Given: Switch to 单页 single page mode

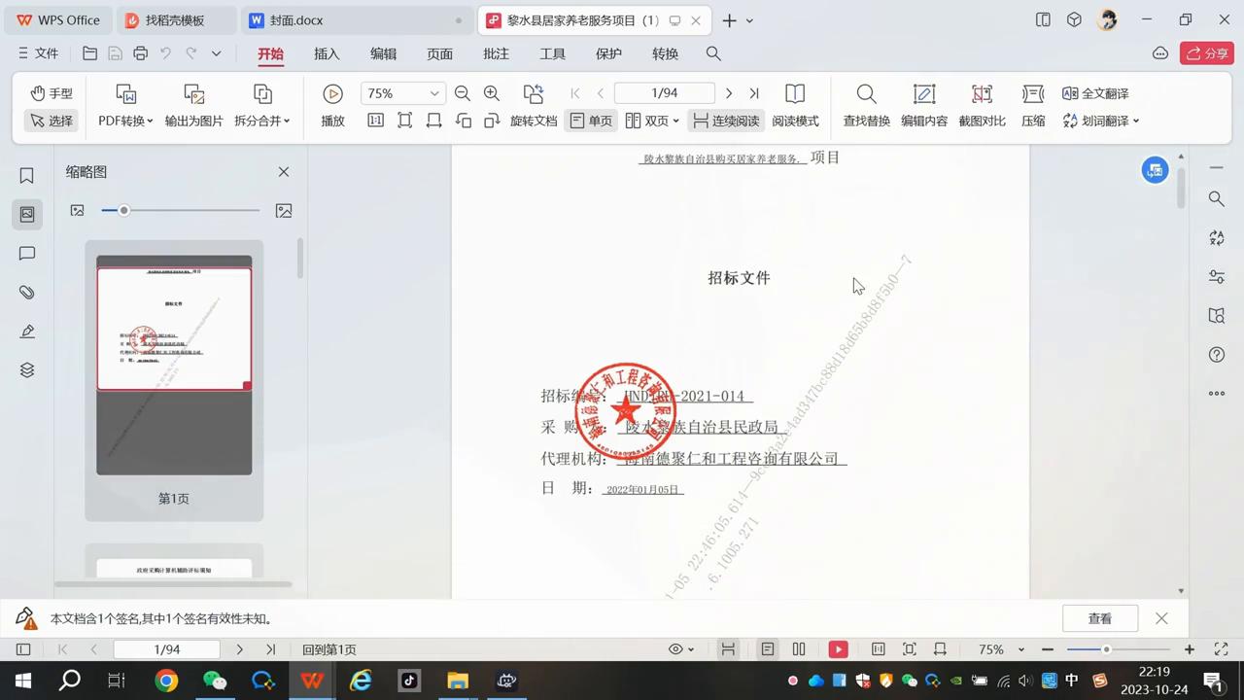Looking at the screenshot, I should 592,121.
